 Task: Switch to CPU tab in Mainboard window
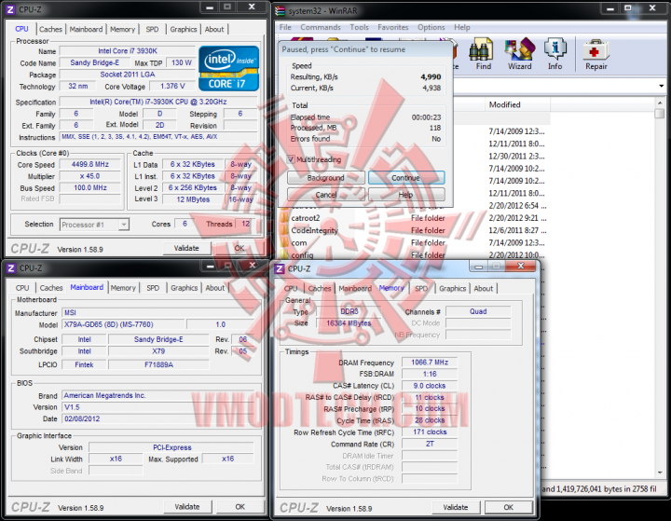(22, 288)
